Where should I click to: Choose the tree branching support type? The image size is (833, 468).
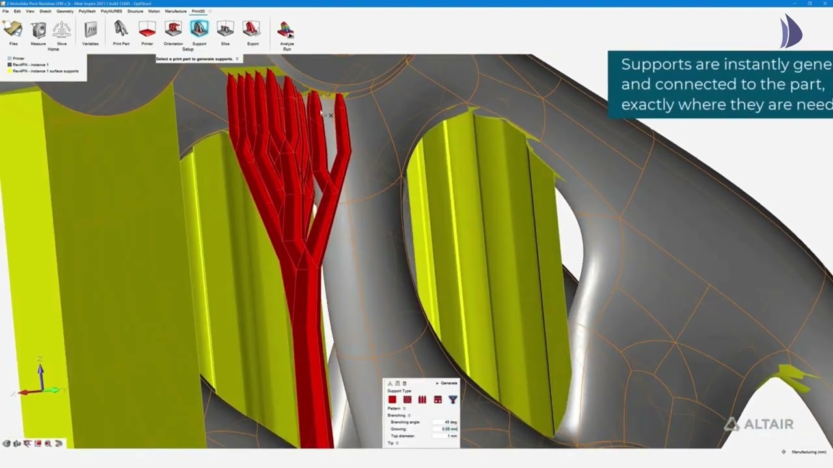[x=453, y=399]
